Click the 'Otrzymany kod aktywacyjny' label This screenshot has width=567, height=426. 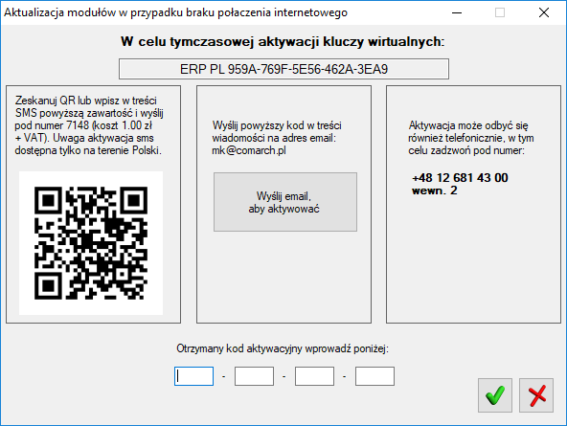[x=283, y=348]
